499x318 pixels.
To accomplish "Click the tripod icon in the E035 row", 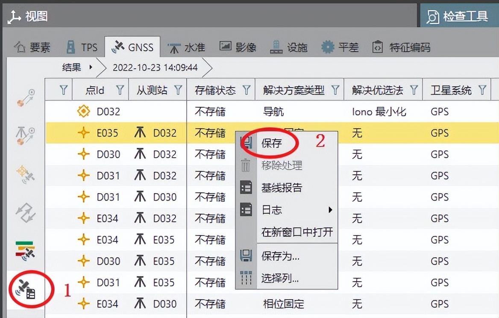I will 140,132.
